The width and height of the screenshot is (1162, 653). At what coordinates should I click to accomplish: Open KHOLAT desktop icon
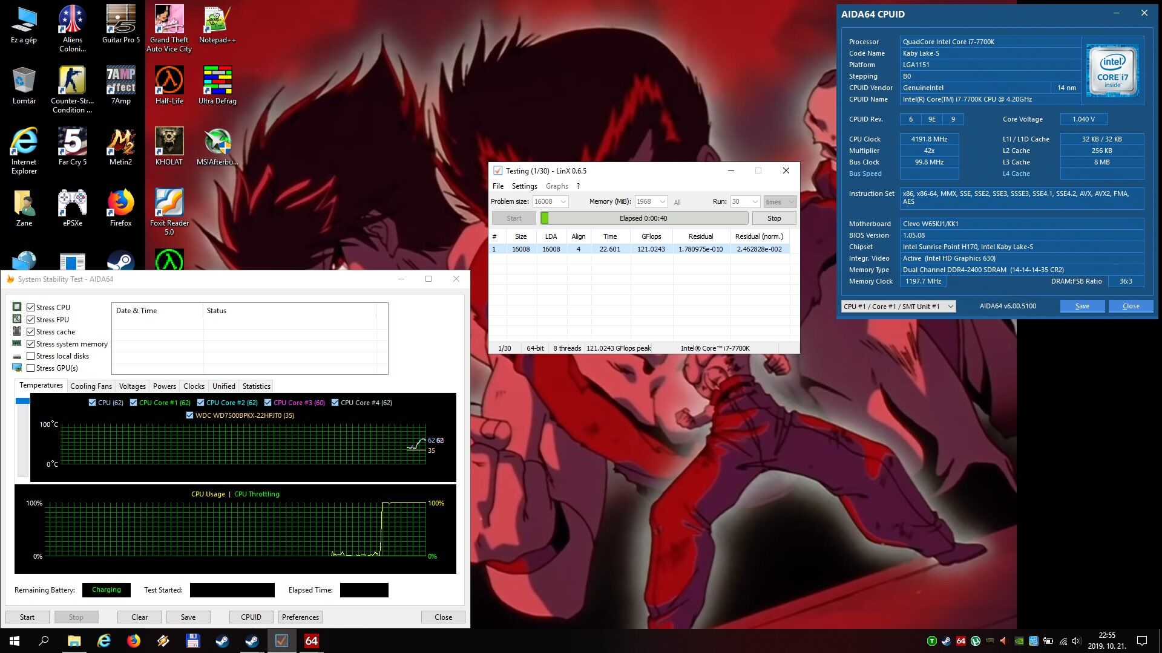[169, 146]
